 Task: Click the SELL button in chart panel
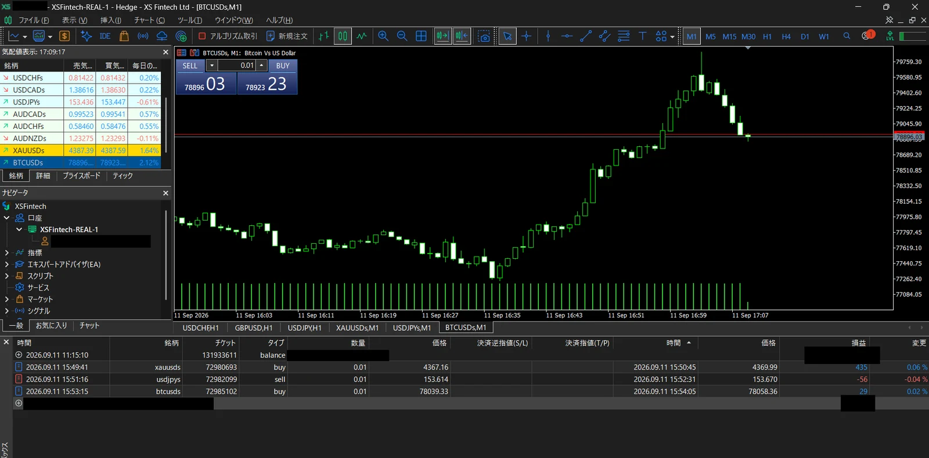click(190, 66)
